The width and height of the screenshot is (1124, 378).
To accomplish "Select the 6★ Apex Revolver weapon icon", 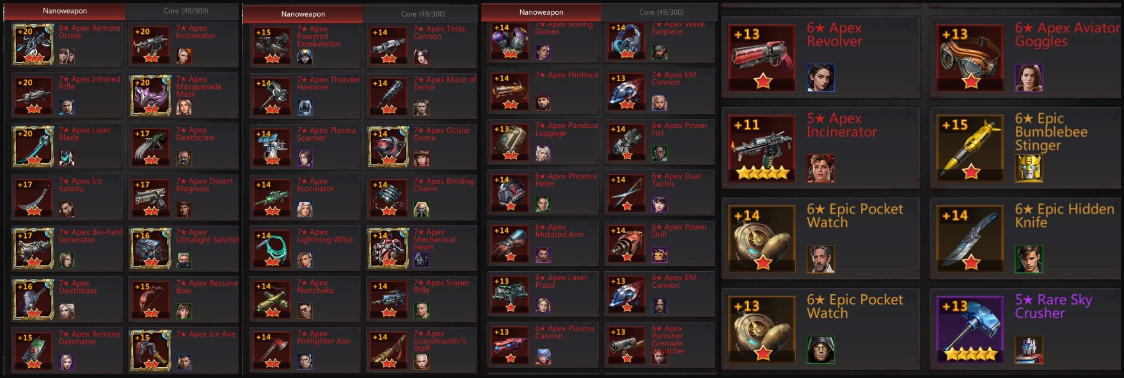I will (762, 58).
